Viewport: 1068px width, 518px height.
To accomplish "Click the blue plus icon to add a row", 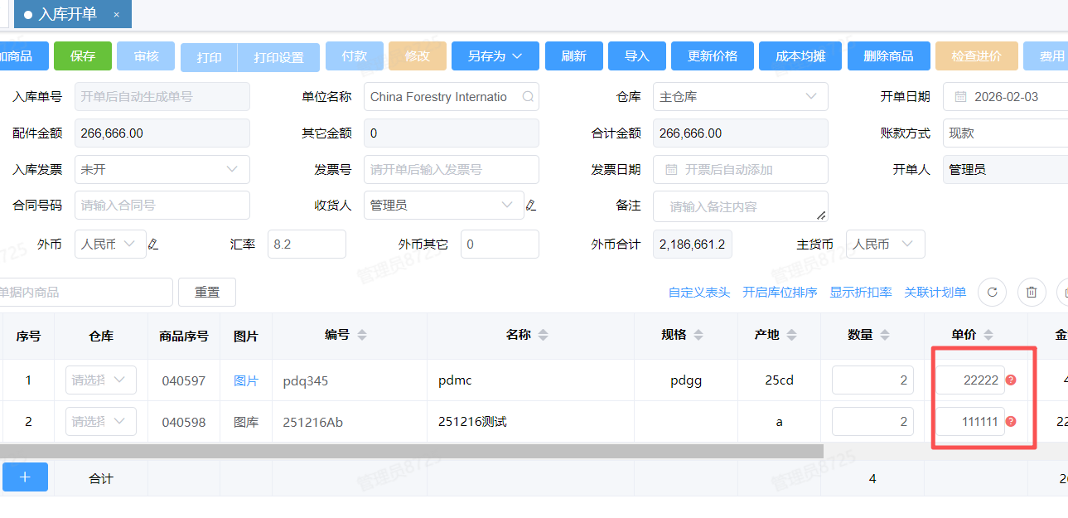I will tap(25, 477).
